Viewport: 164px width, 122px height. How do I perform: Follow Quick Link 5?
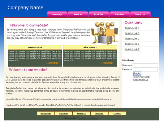tap(132, 49)
